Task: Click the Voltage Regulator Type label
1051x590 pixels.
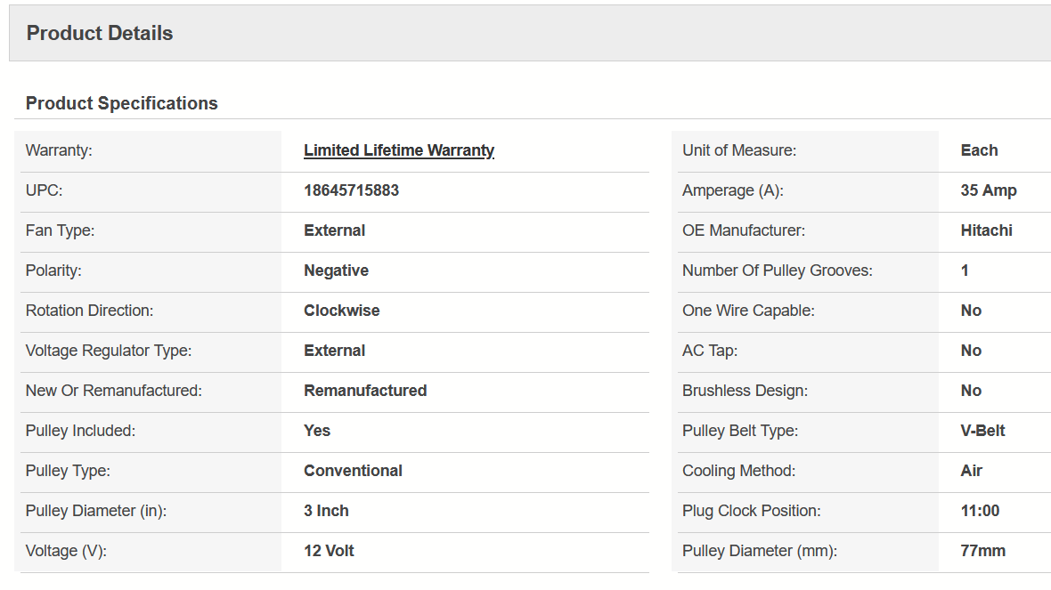Action: (x=109, y=351)
